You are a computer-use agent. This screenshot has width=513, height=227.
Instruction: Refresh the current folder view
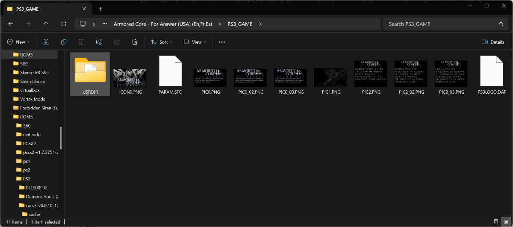(x=64, y=24)
